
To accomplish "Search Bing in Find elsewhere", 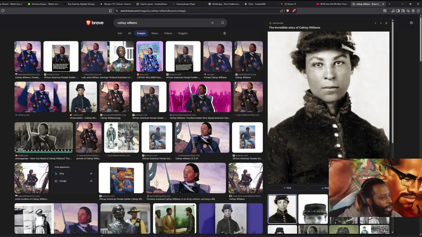I will click(x=62, y=173).
